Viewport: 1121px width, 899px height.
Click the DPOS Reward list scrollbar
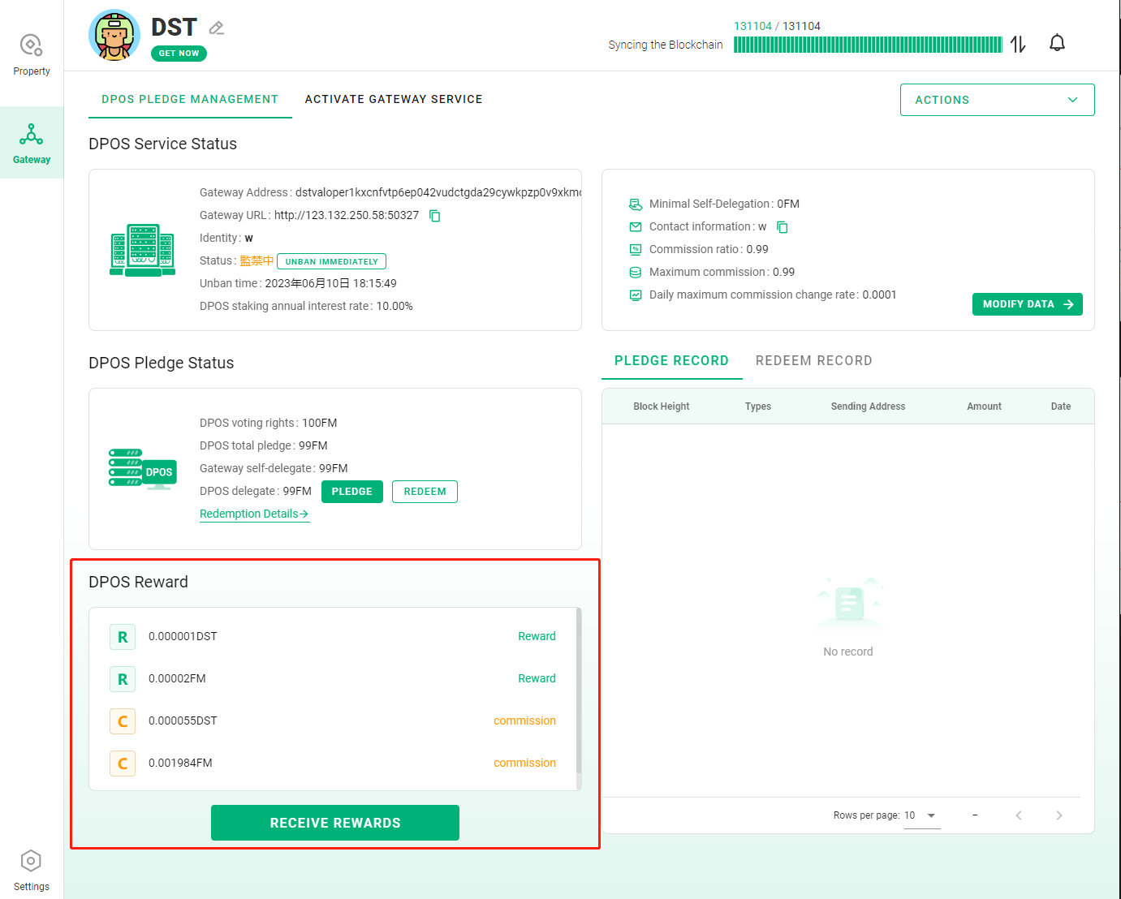[579, 690]
